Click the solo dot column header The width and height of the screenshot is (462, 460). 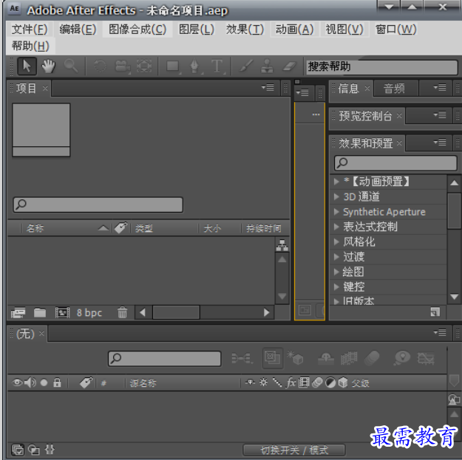point(44,382)
